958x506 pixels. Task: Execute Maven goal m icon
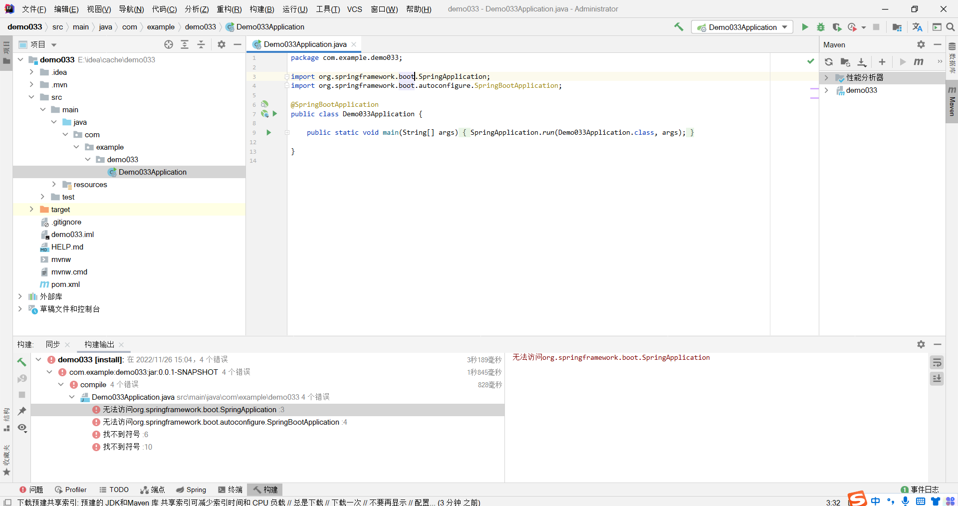tap(919, 62)
